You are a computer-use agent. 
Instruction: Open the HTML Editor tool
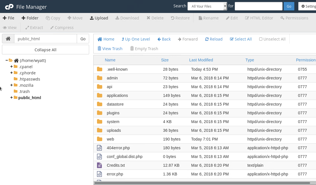(x=259, y=18)
